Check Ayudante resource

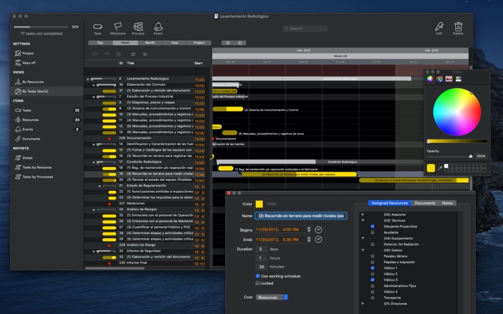tap(372, 232)
